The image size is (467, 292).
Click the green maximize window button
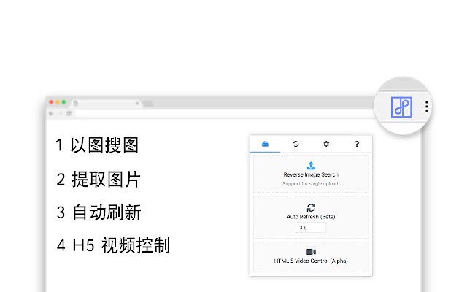(x=63, y=102)
